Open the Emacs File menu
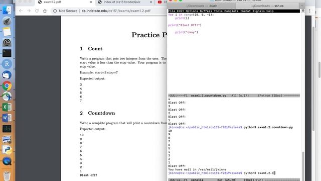This screenshot has width=321, height=181. coord(172,11)
